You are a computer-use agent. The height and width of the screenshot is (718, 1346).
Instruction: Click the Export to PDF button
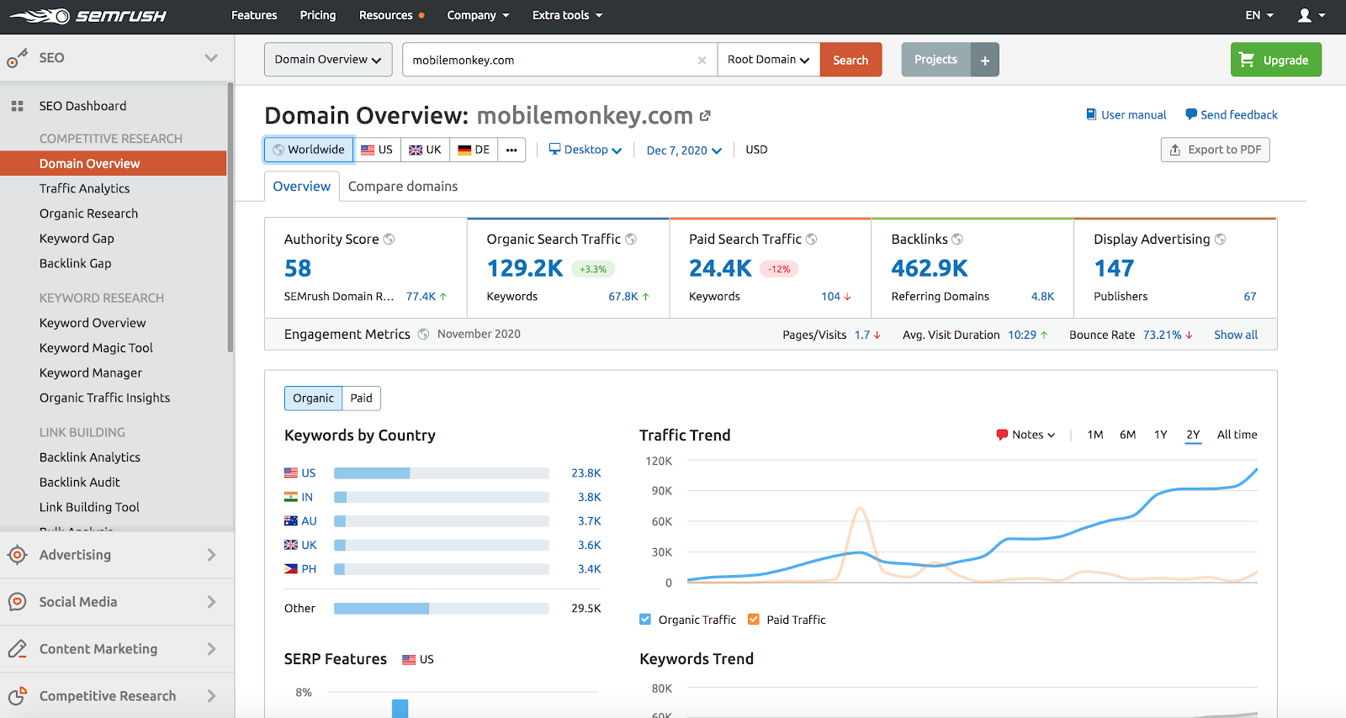pyautogui.click(x=1216, y=150)
